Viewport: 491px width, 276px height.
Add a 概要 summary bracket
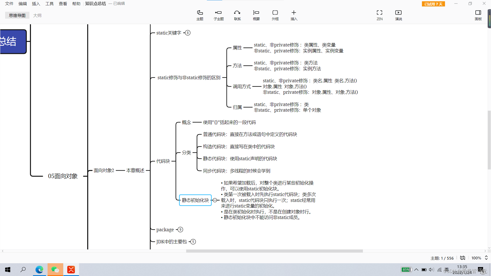256,15
